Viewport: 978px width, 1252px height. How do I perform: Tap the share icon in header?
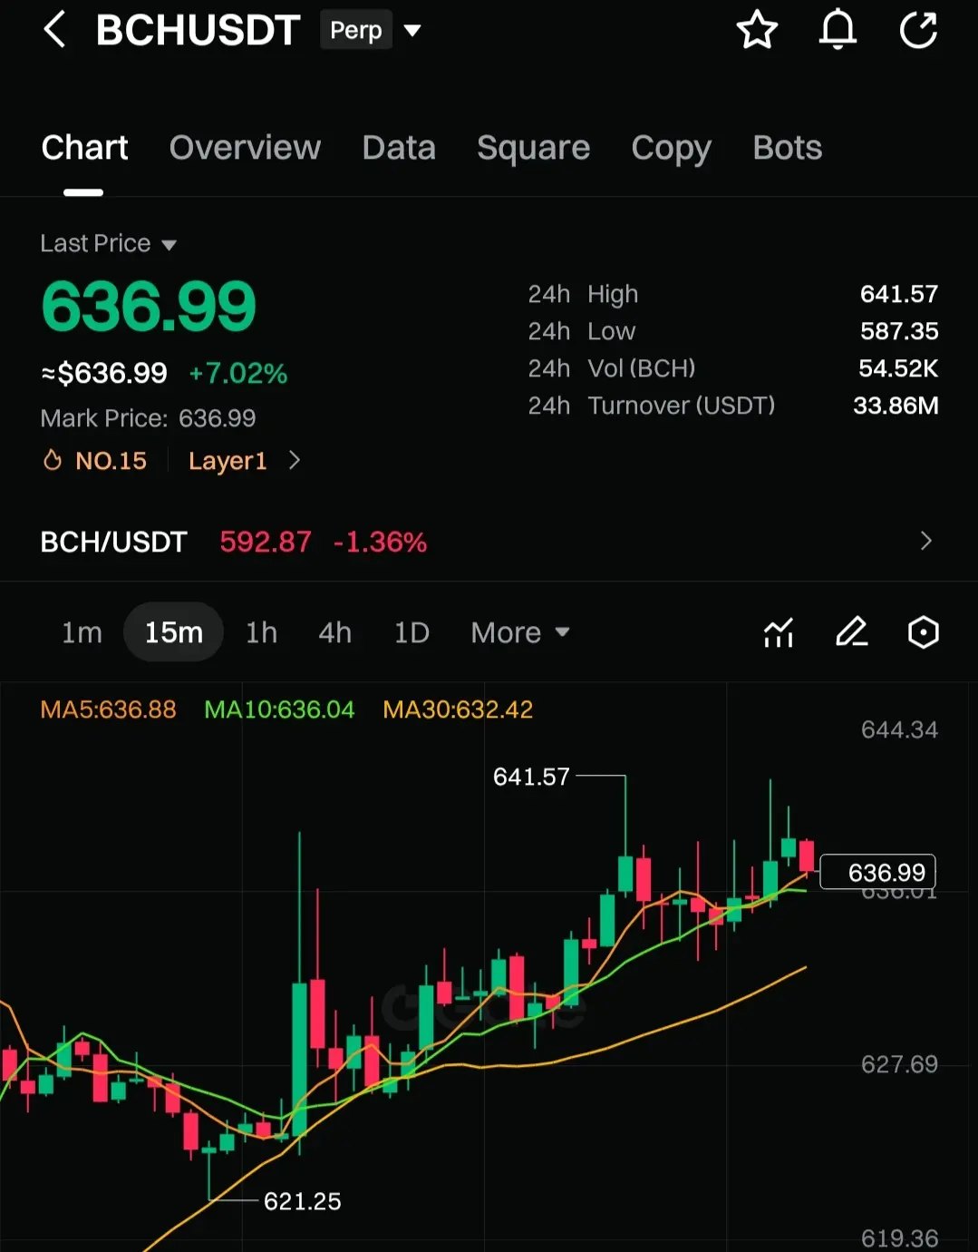tap(918, 30)
